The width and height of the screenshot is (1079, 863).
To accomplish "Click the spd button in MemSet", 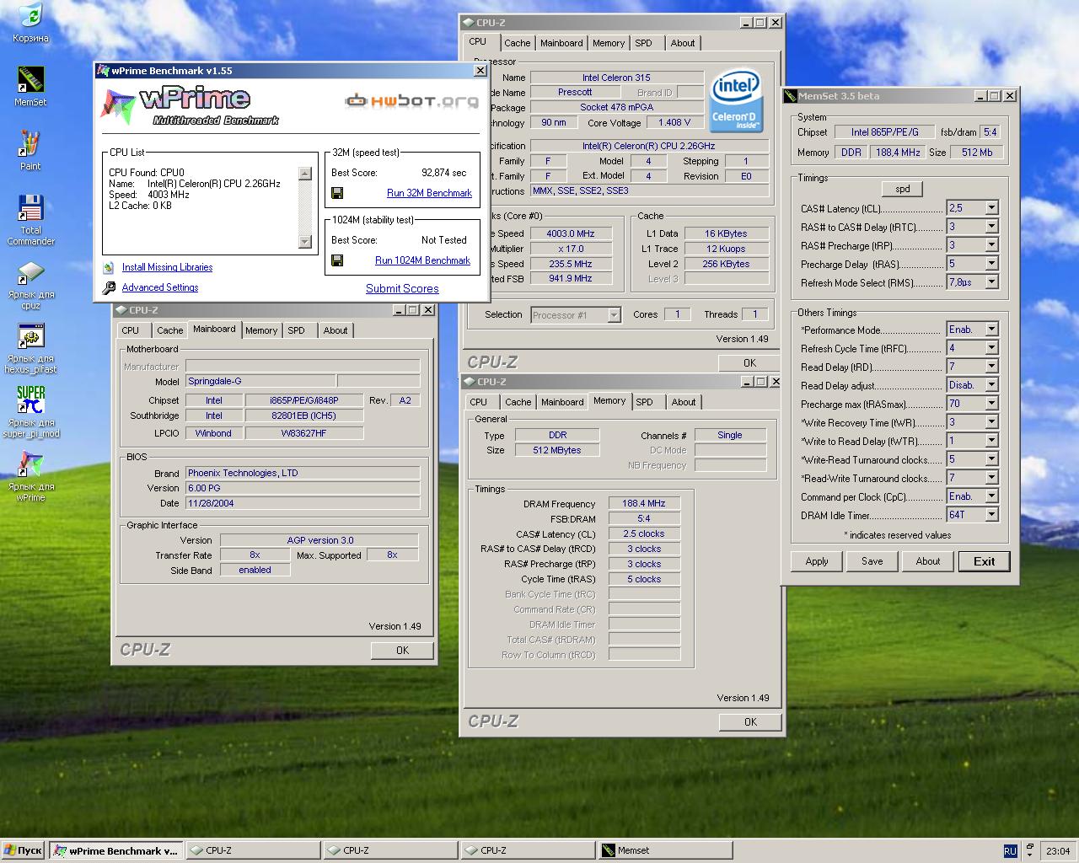I will click(x=902, y=189).
